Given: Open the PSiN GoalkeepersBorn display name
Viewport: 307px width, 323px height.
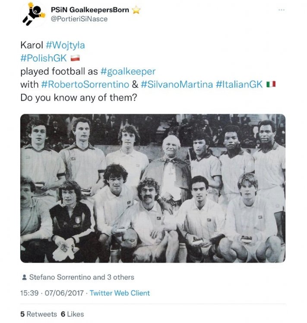Looking at the screenshot, I should tap(90, 9).
